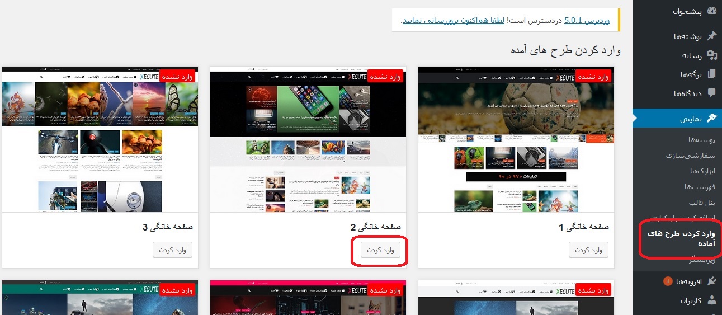Screen dimensions: 722x315
Task: Select the Pages (برگه‌ها) icon
Action: click(x=711, y=74)
